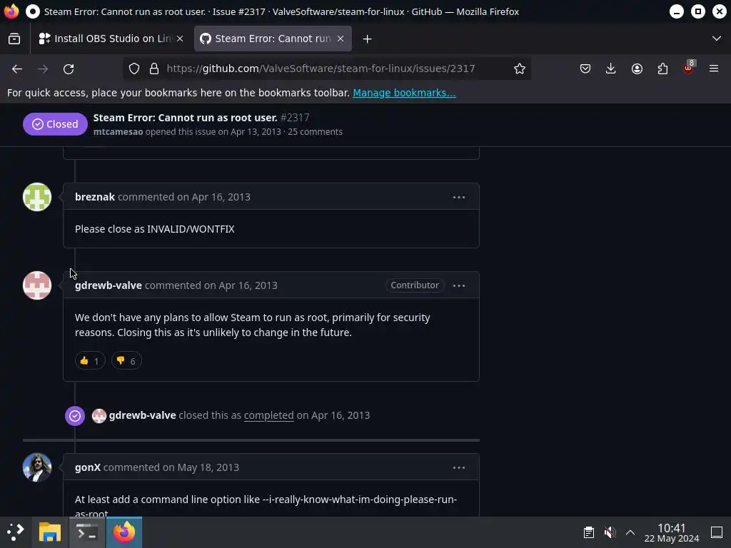
Task: Toggle thumbs up reaction with 1
Action: [x=90, y=360]
